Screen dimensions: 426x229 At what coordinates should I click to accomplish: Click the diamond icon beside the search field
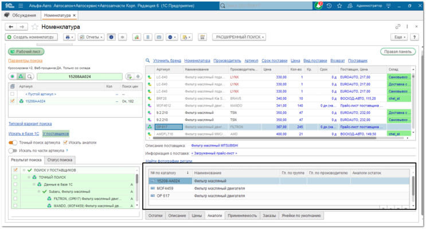coord(138,77)
